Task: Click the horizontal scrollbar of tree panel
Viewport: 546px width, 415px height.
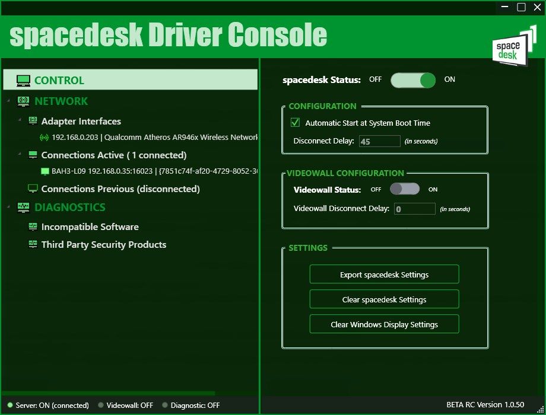Action: (109, 394)
